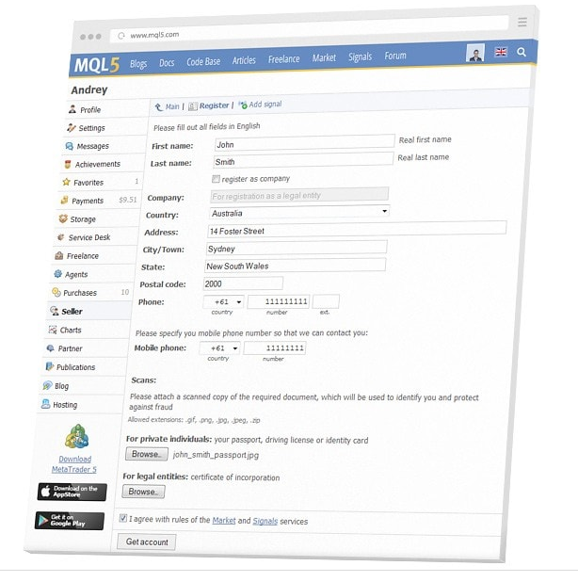Open the Freelance top menu item
The width and height of the screenshot is (578, 582).
tap(283, 59)
